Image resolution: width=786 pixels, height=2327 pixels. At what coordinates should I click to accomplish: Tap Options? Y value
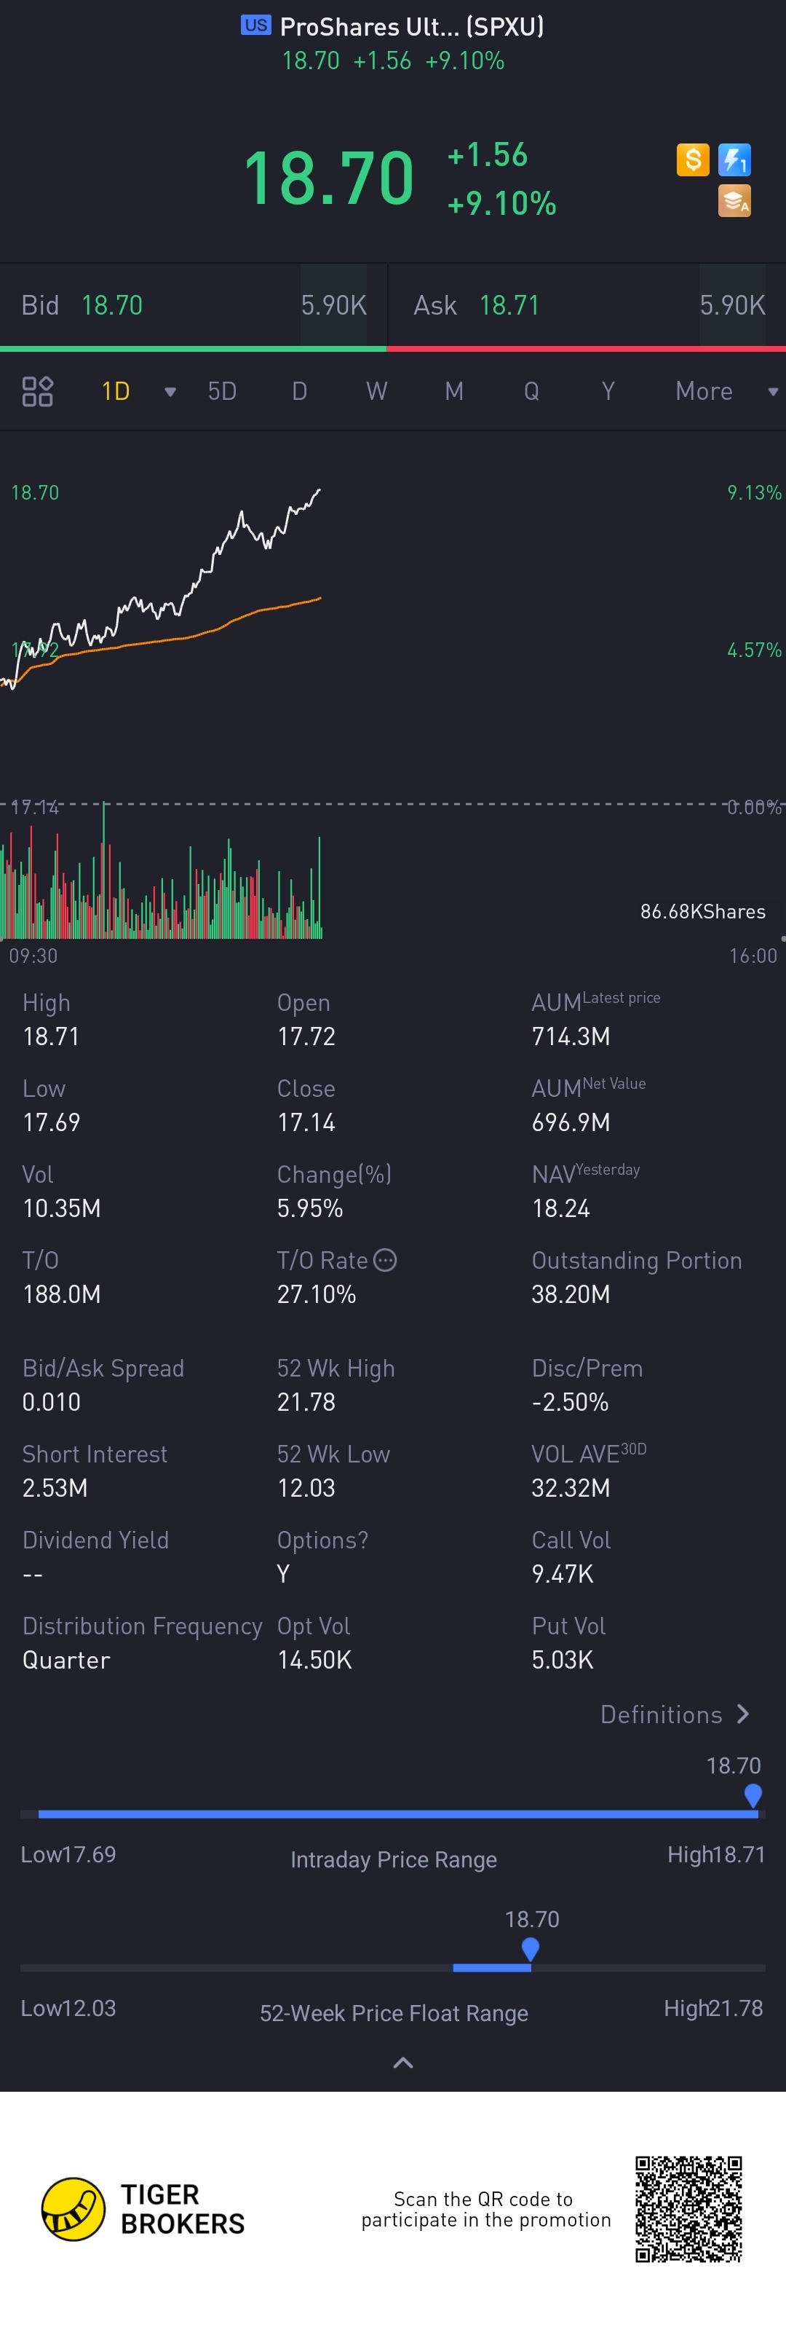click(283, 1574)
